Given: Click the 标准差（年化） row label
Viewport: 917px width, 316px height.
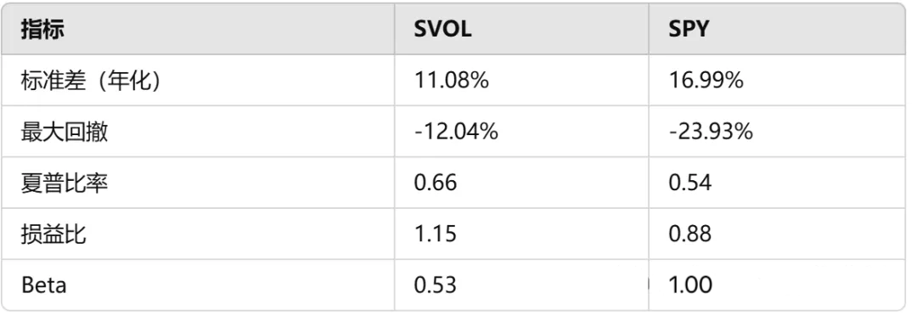Looking at the screenshot, I should click(x=91, y=81).
